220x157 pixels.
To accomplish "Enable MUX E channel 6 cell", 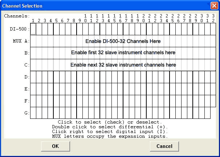I will pos(62,89).
